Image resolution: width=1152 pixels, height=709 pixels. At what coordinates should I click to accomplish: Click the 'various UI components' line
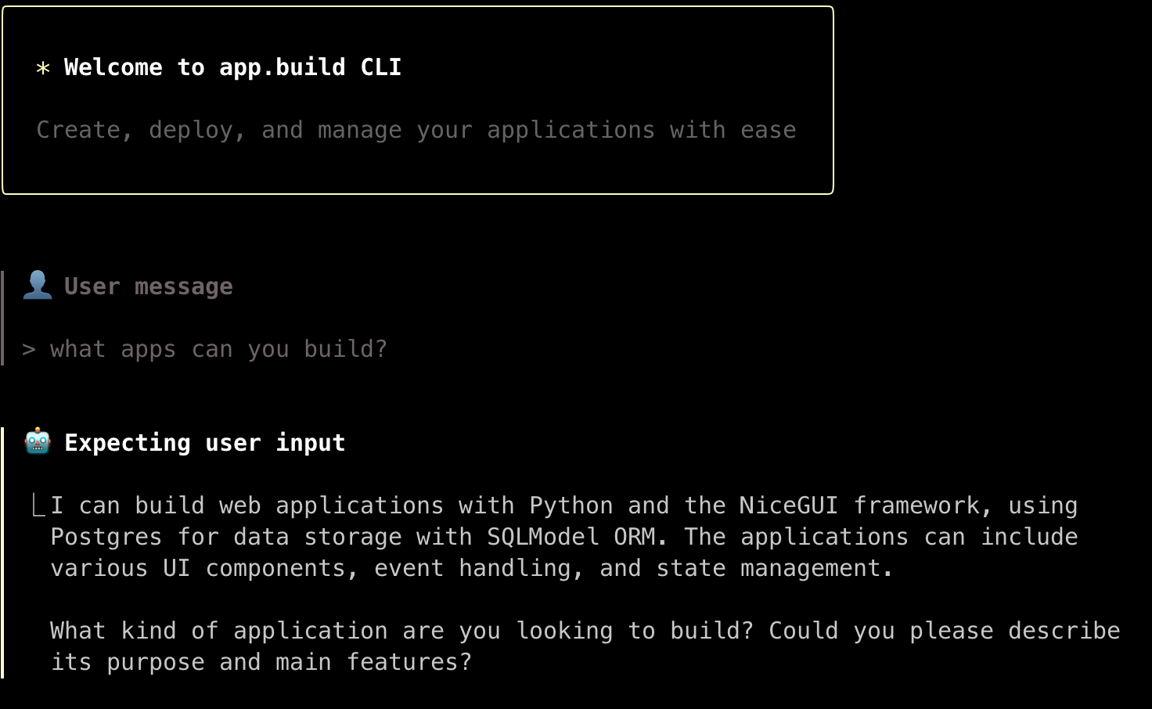[471, 568]
